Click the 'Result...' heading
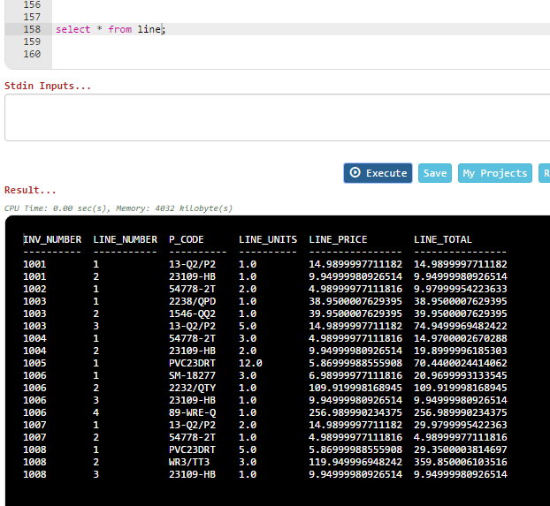Image resolution: width=550 pixels, height=506 pixels. 30,190
